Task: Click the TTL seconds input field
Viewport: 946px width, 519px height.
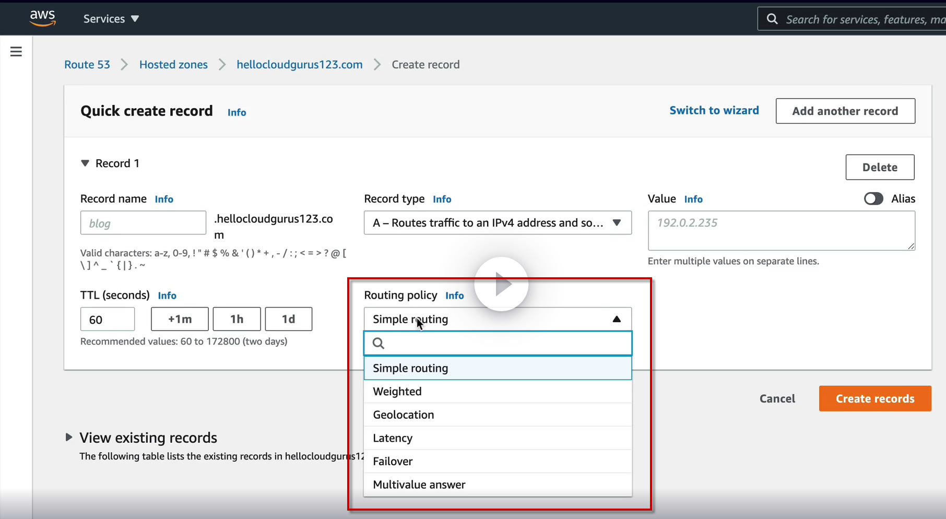Action: pos(108,319)
